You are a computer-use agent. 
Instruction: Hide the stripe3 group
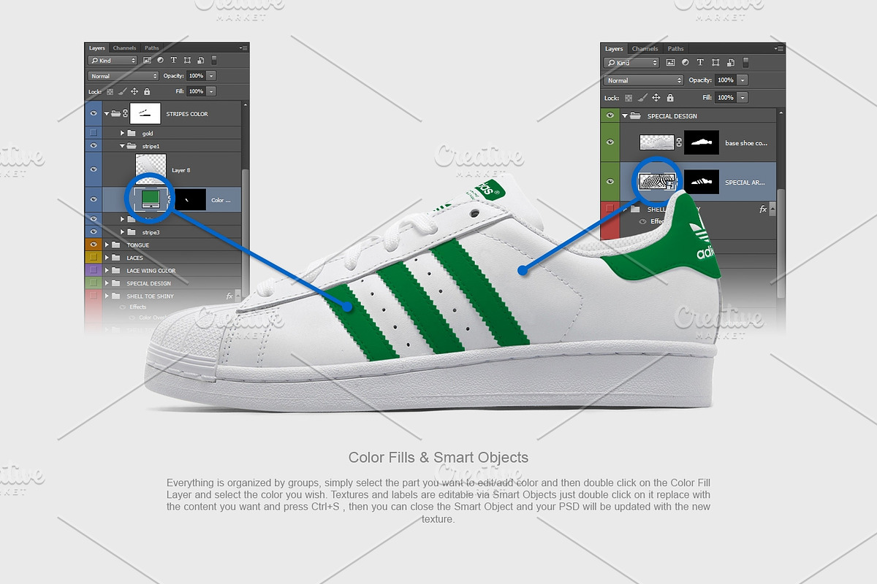[x=93, y=232]
